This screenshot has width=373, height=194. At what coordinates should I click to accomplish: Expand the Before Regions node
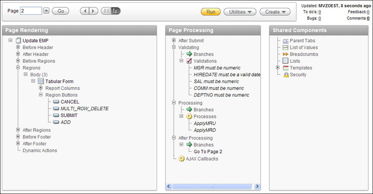(18, 61)
